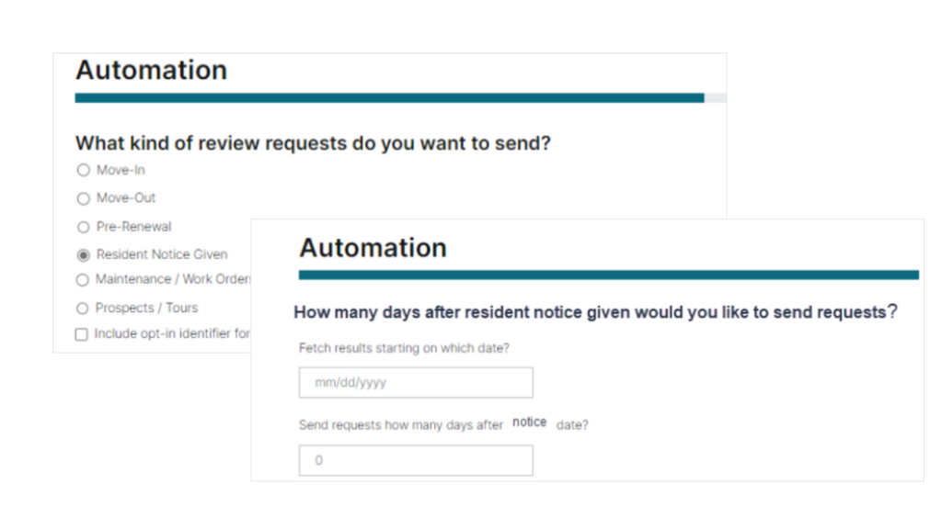
Task: Click the Automation heading above the date fields
Action: coord(373,248)
